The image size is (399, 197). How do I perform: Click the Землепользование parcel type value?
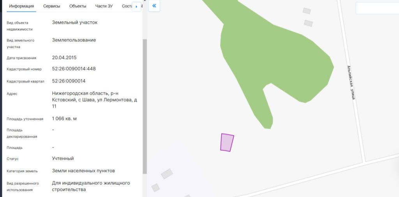[74, 40]
